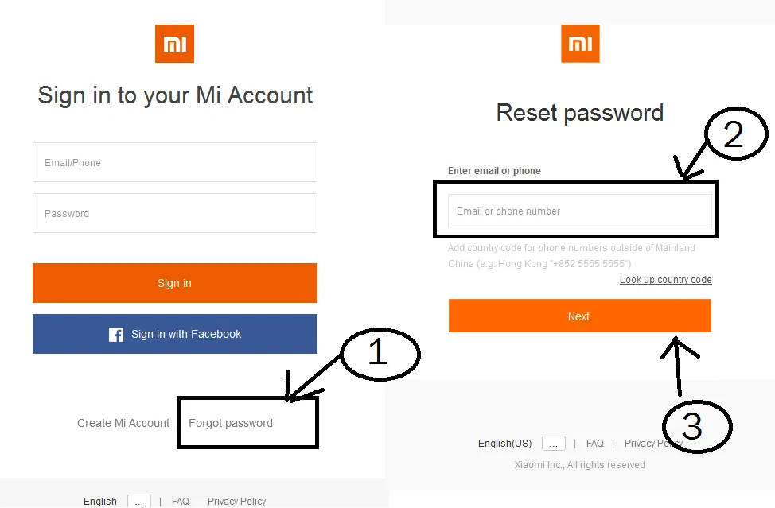775x508 pixels.
Task: Open the FAQ link in the sign-in footer
Action: [x=181, y=502]
